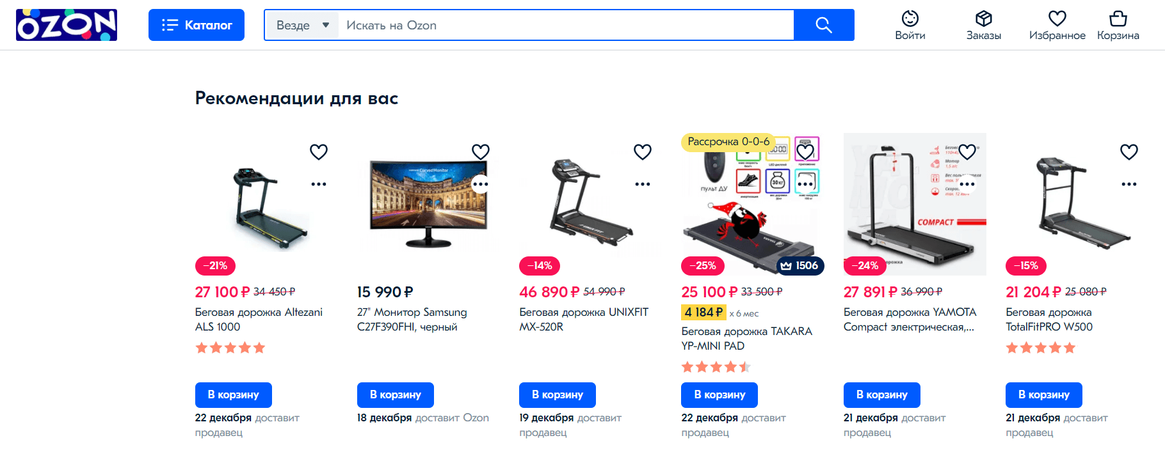Screen dimensions: 1165x468
Task: Open three-dot menu on TotalFitPRO W500
Action: [1129, 184]
